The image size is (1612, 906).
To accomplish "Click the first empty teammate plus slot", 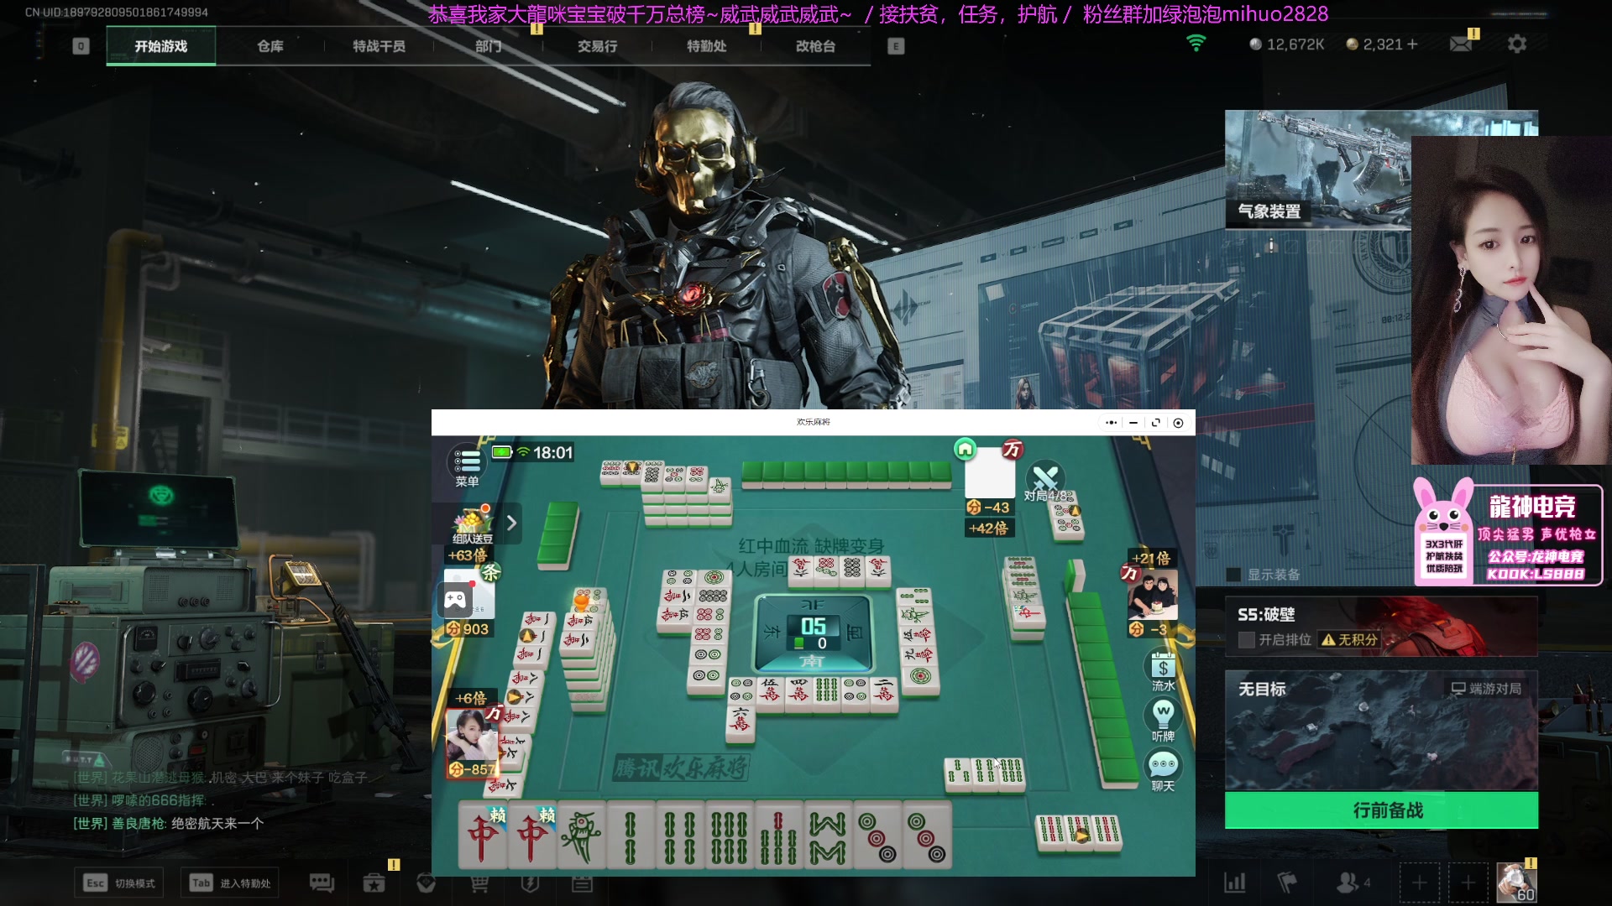I will point(1419,883).
